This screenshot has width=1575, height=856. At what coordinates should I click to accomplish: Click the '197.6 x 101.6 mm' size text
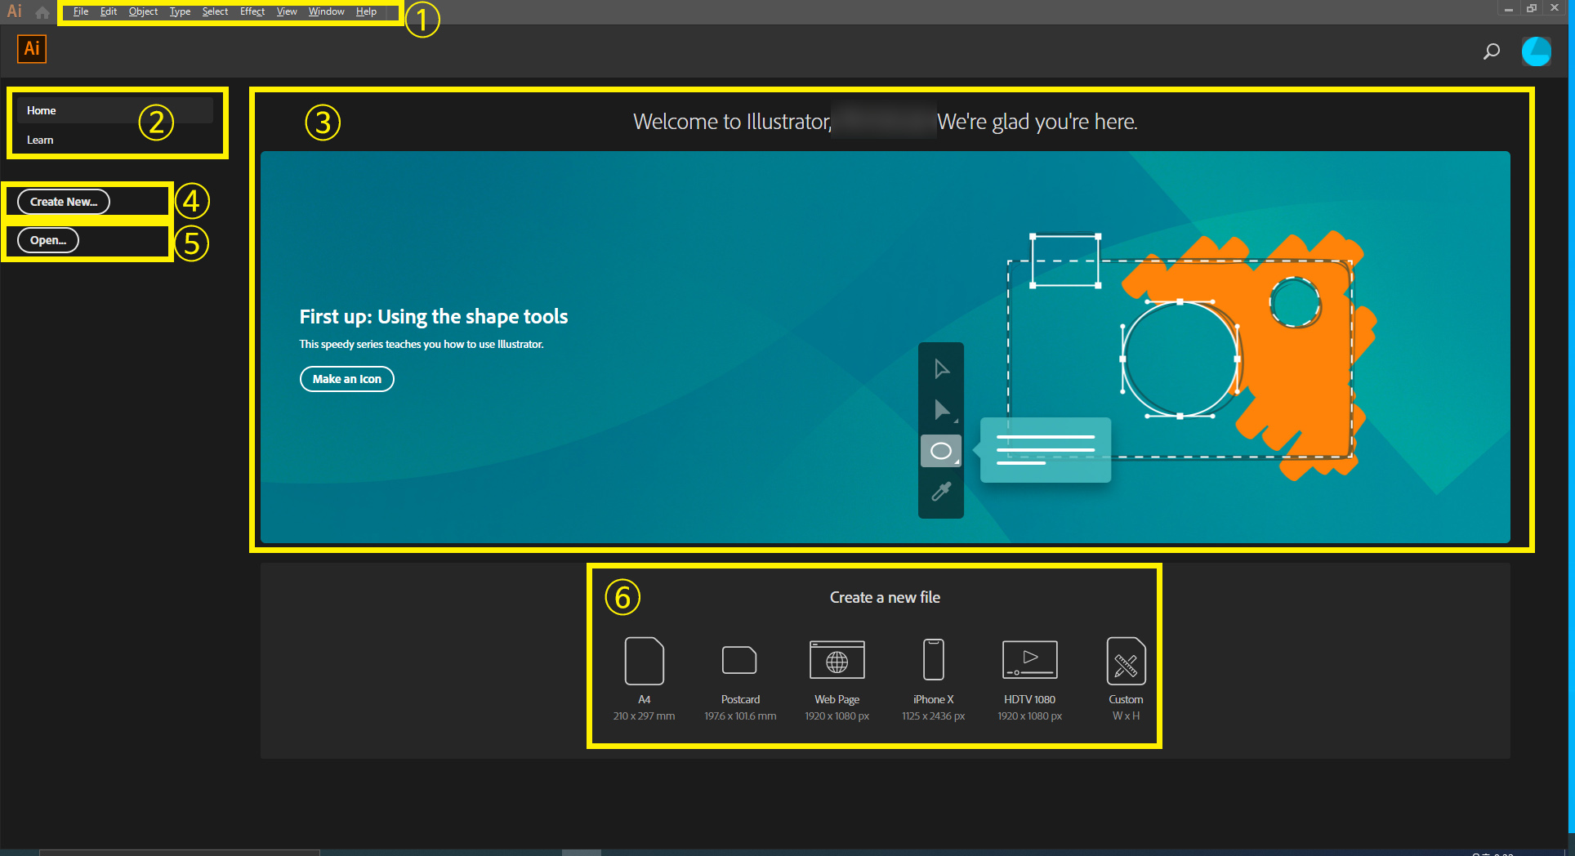click(x=741, y=716)
